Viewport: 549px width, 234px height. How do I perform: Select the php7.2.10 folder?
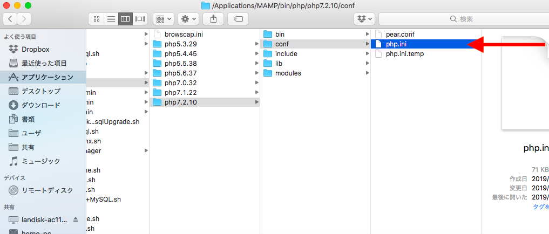[204, 102]
